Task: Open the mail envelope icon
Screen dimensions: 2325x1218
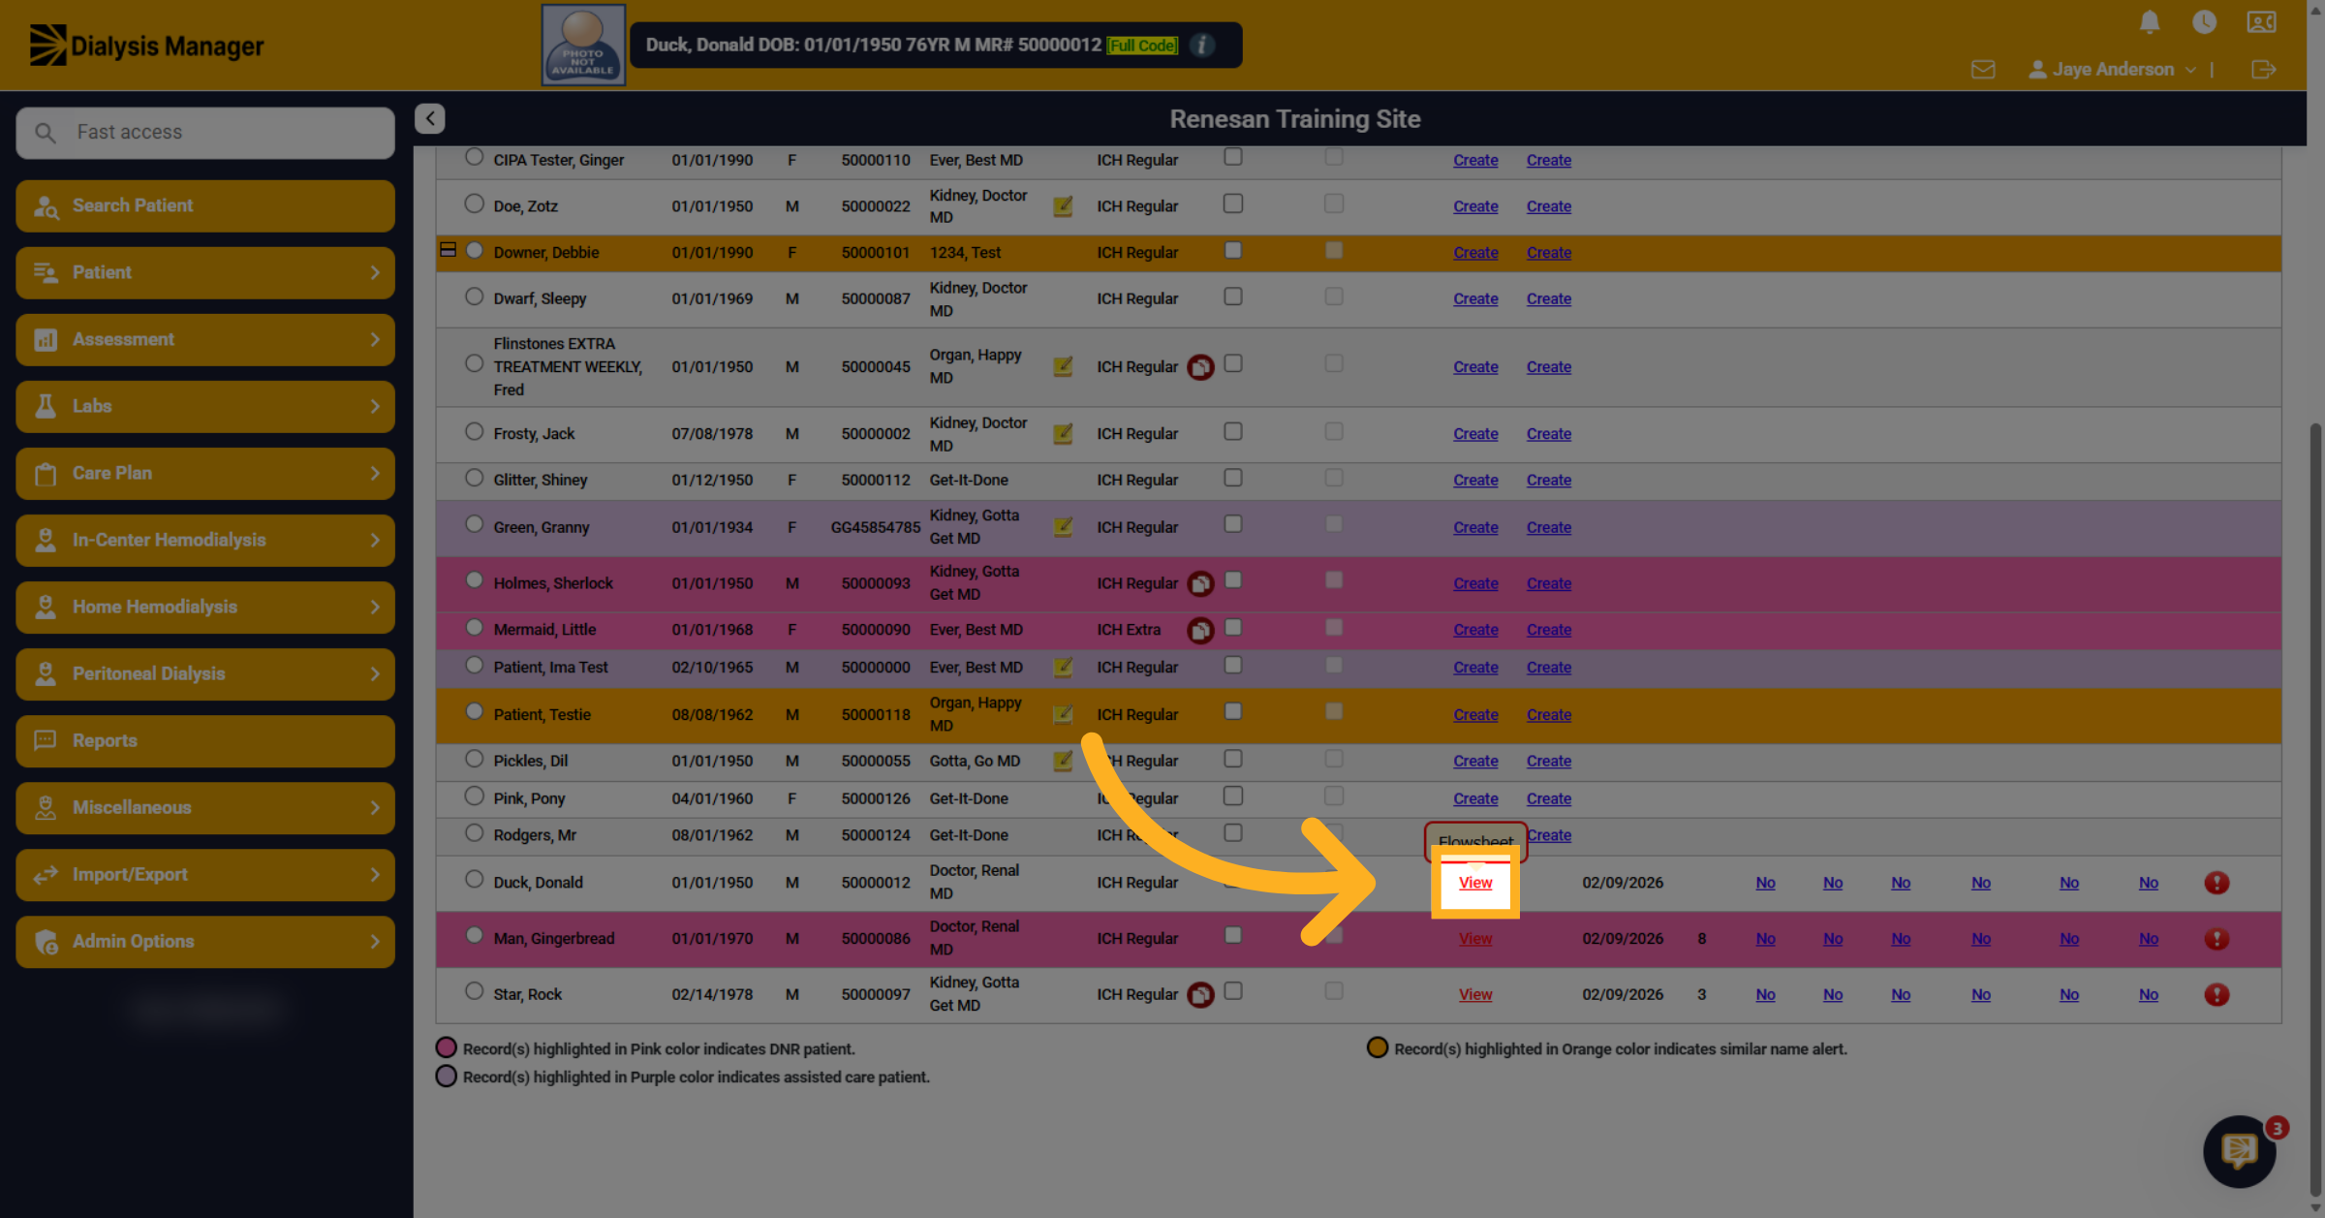Action: [1983, 70]
